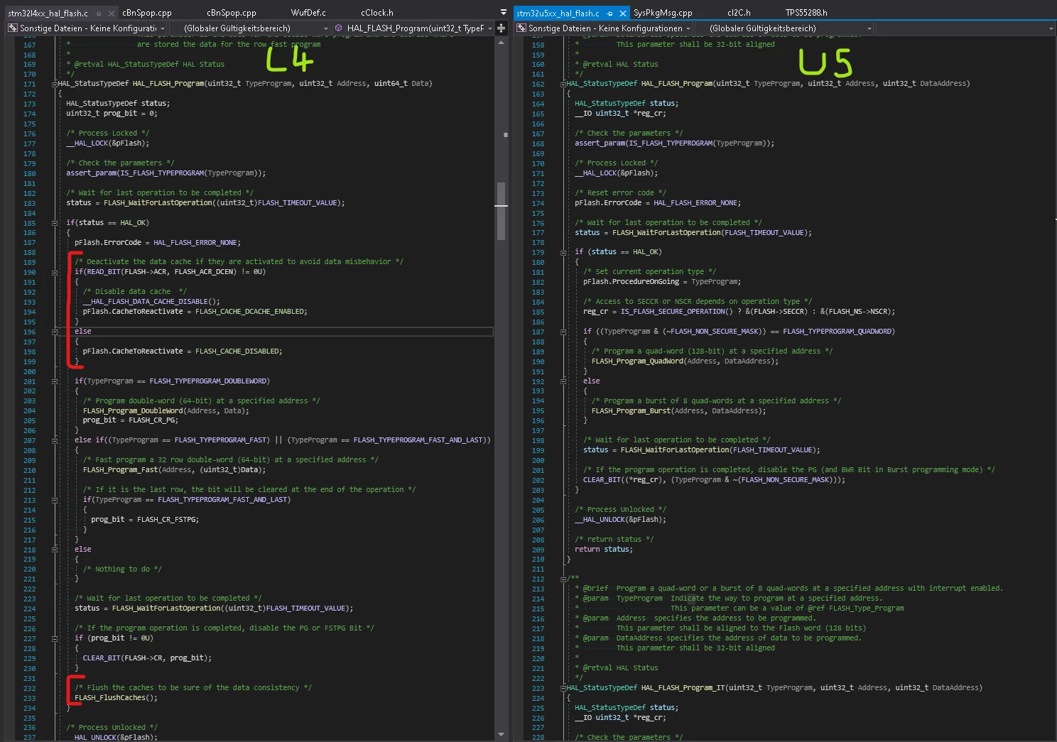
Task: Switch to the SysPkgMsg.cpp tab
Action: tap(663, 13)
